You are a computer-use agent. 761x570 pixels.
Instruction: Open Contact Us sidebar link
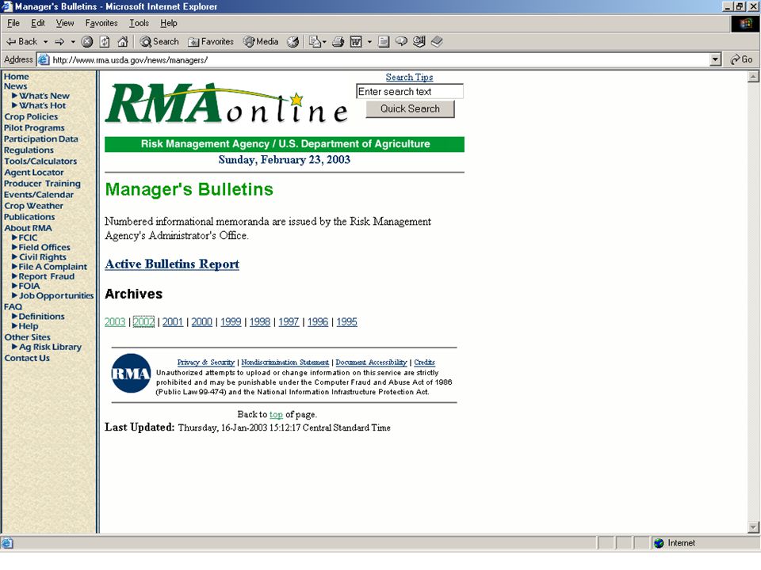coord(27,358)
